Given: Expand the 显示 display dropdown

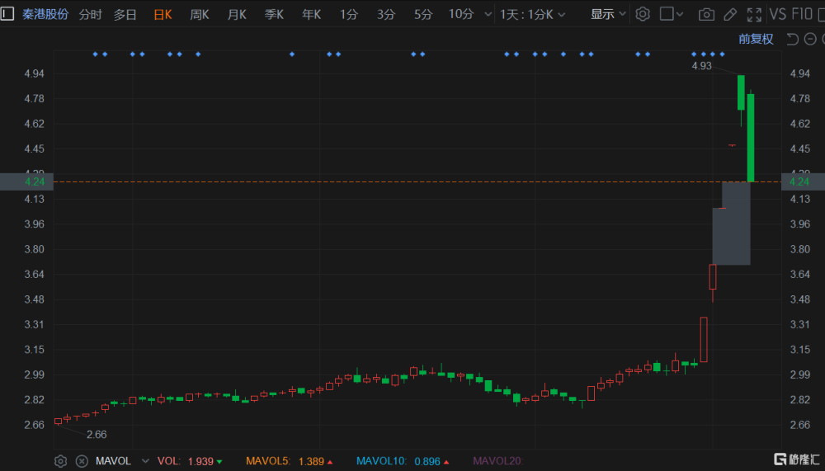Looking at the screenshot, I should [x=609, y=14].
